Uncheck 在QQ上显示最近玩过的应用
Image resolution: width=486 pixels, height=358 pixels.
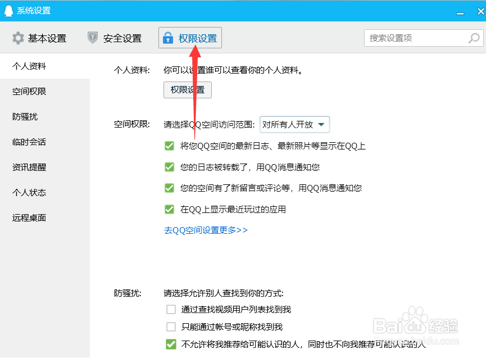tap(169, 209)
